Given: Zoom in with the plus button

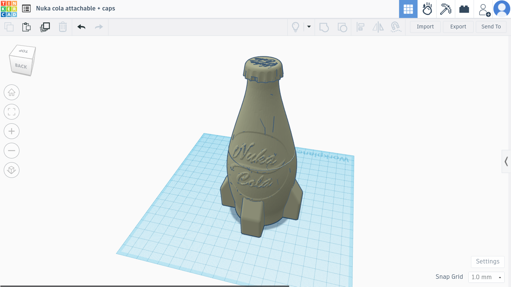Looking at the screenshot, I should point(12,131).
